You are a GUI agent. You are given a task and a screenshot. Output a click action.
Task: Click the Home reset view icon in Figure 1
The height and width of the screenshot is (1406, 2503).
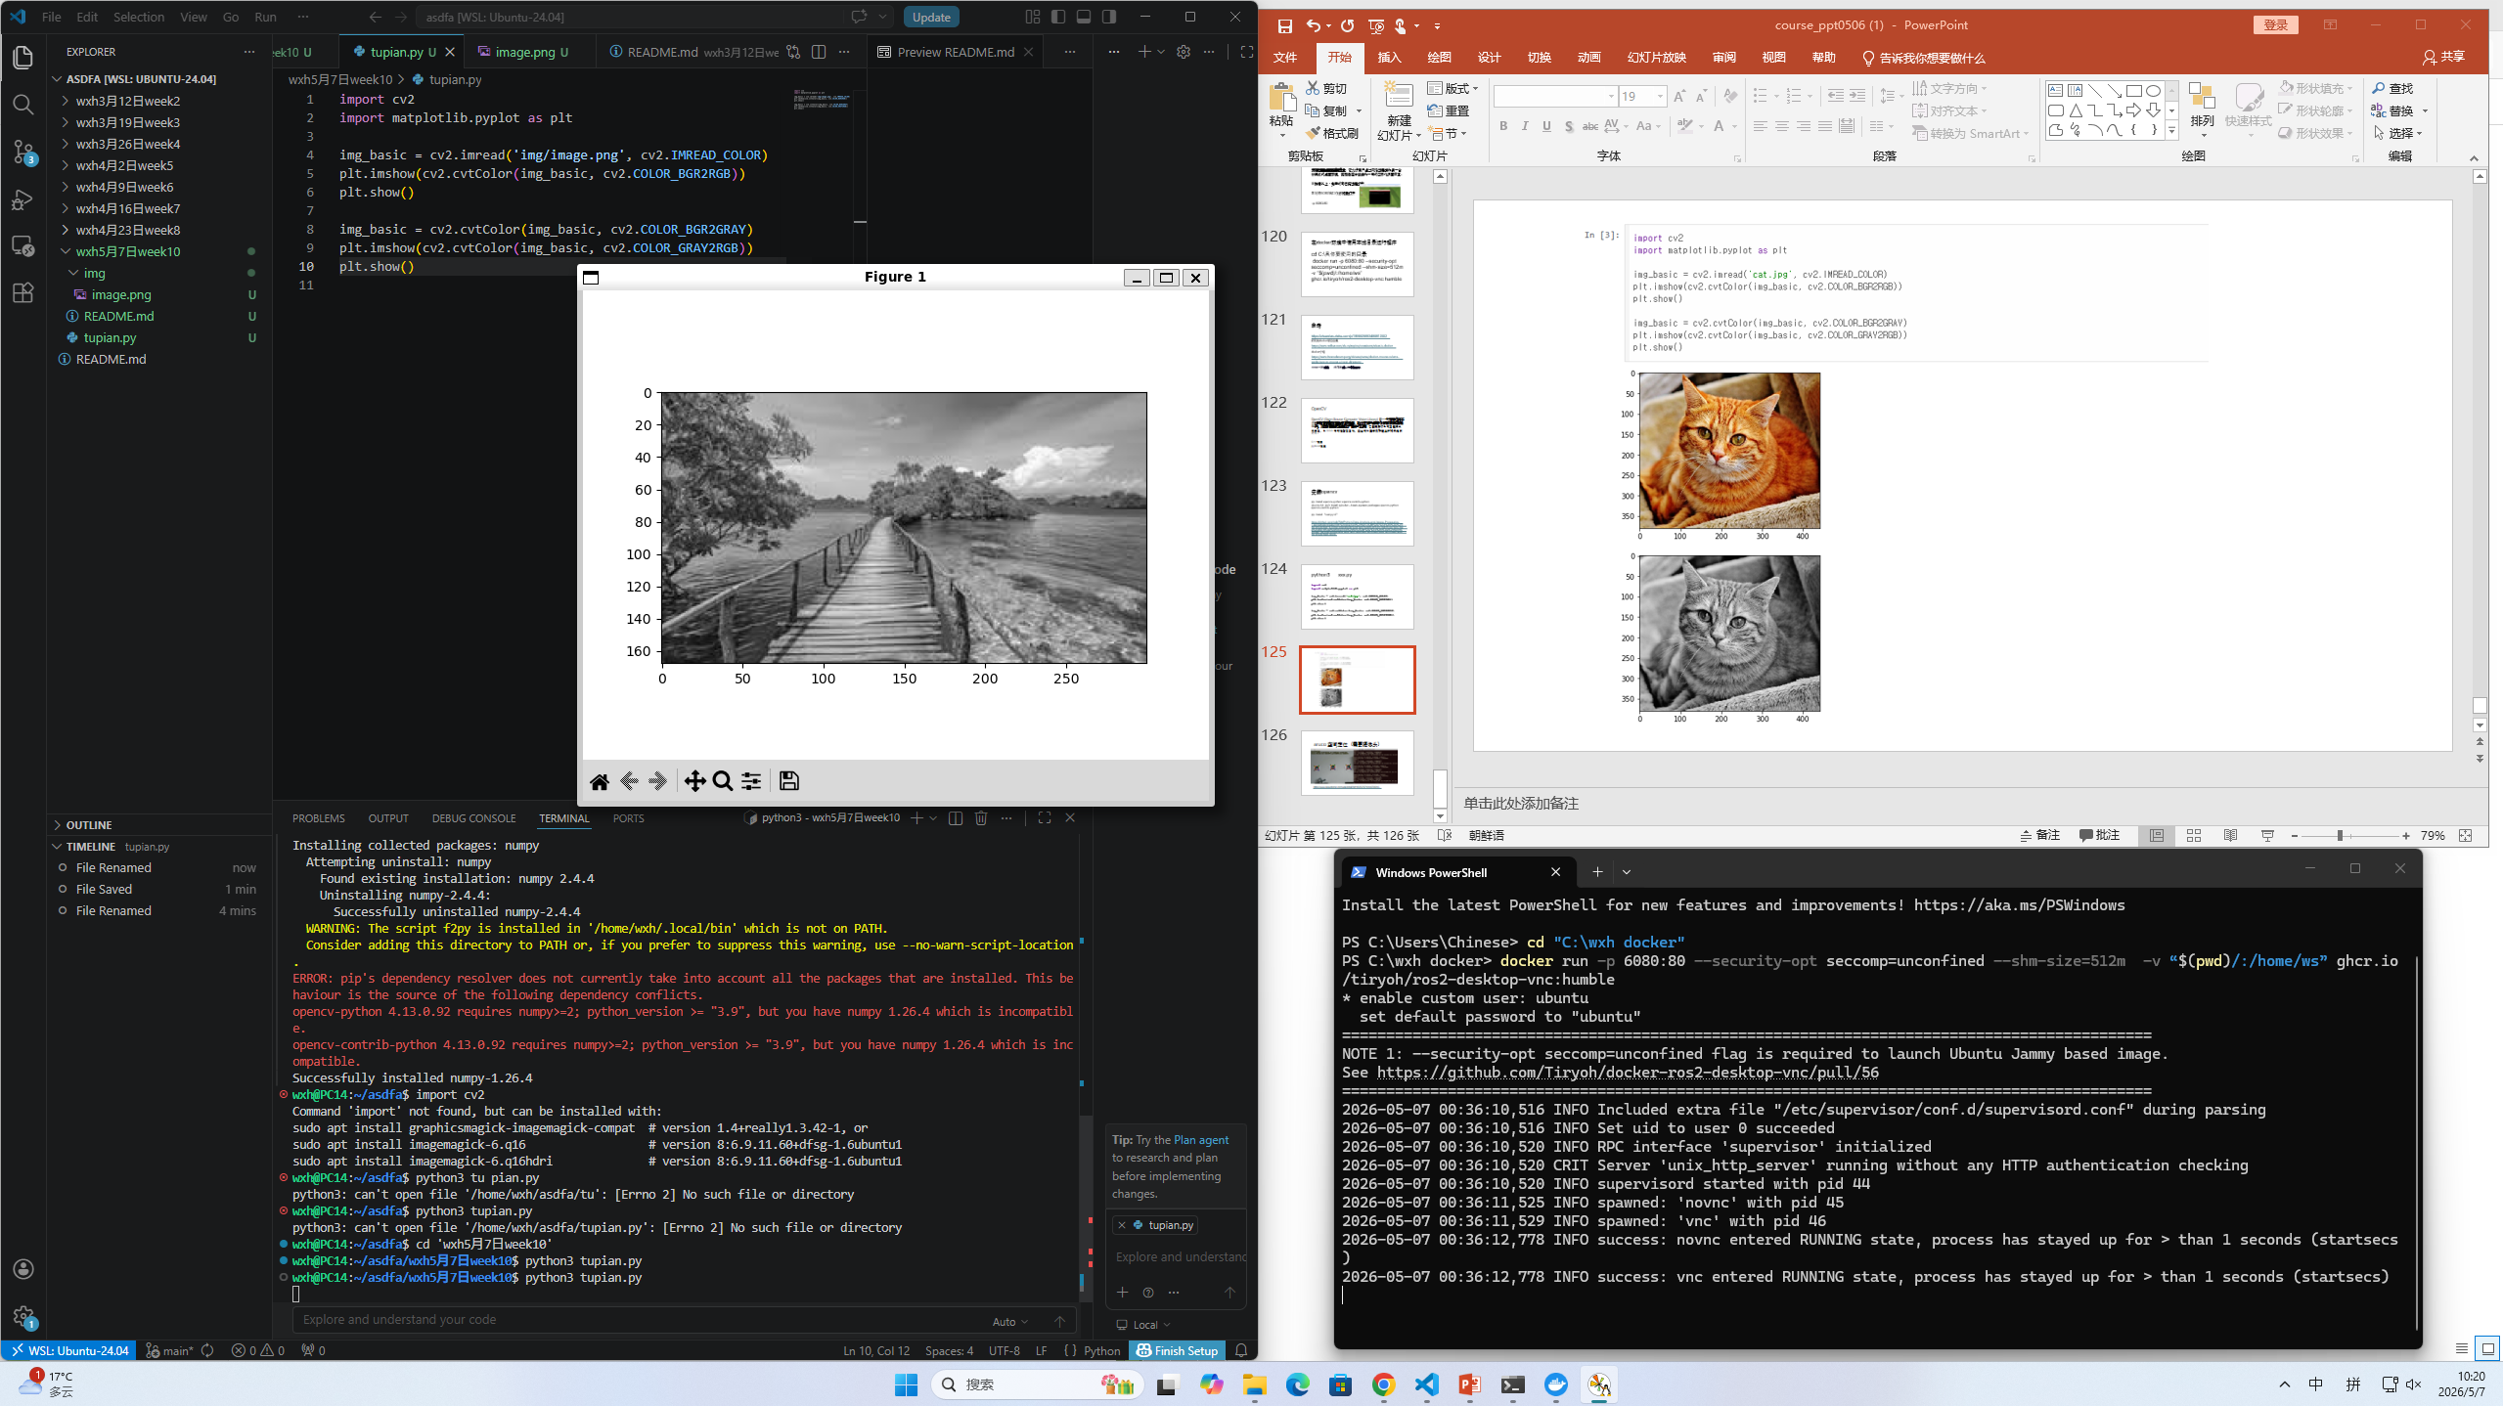tap(600, 781)
